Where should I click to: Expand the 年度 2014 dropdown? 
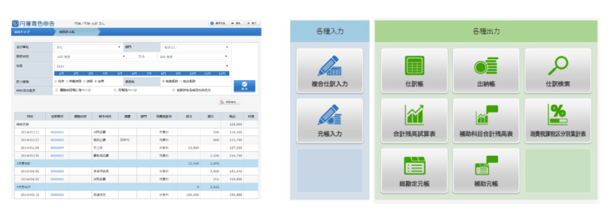tap(141, 66)
